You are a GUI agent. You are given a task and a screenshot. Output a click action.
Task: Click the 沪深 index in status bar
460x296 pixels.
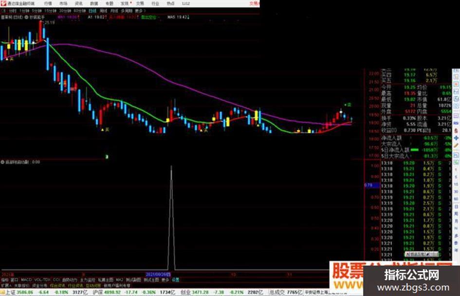click(97, 292)
